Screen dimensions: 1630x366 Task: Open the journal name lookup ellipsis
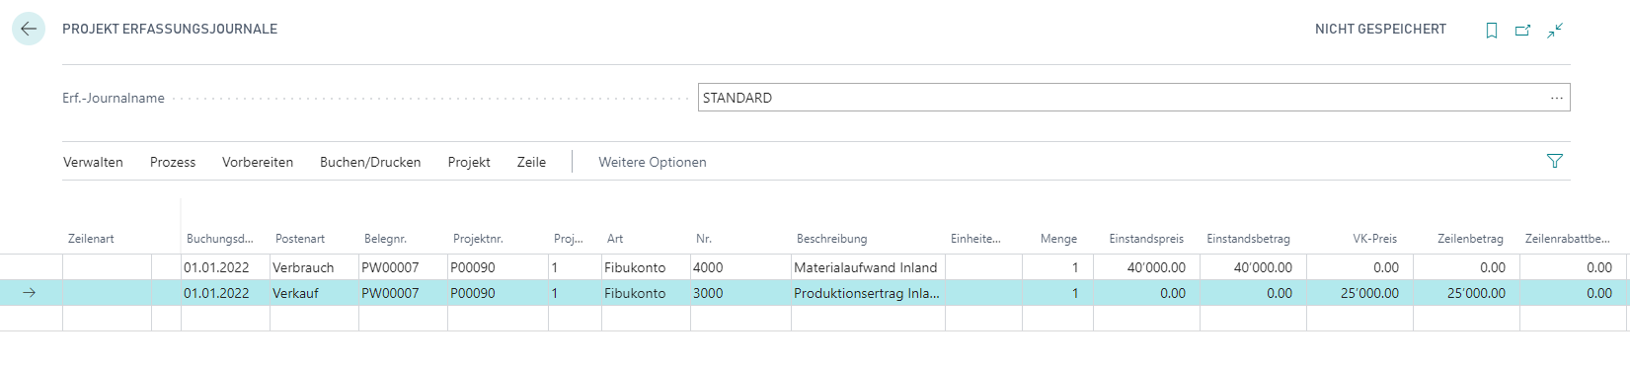click(1557, 98)
